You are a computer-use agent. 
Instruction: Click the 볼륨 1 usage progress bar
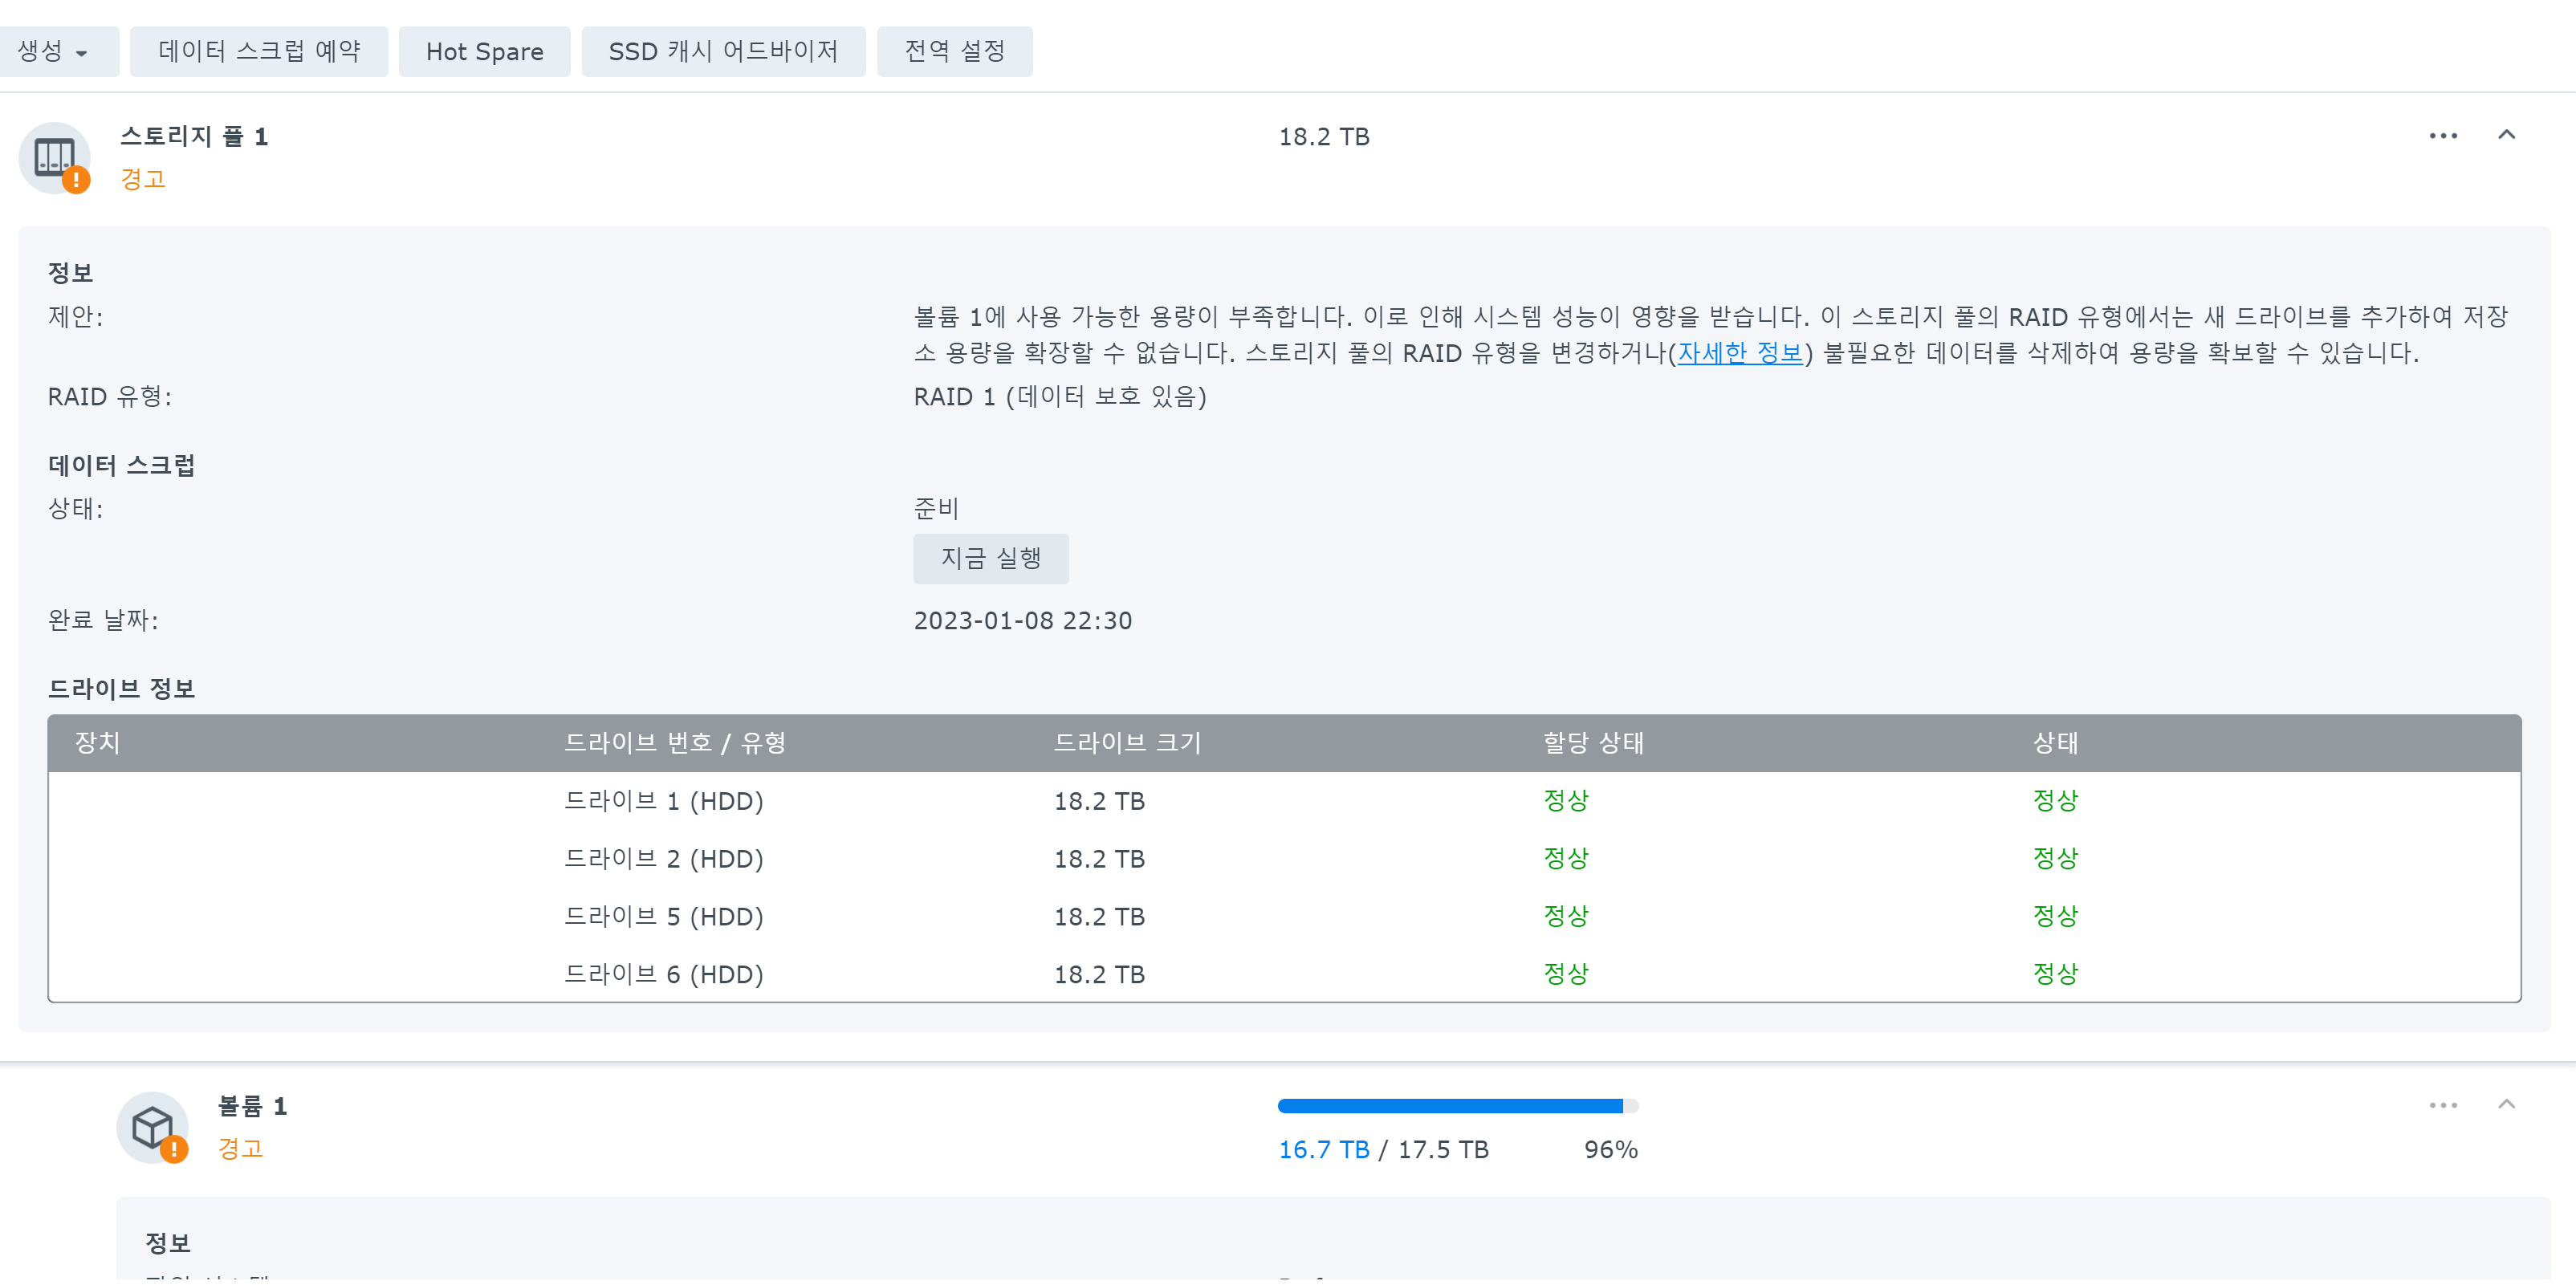point(1458,1106)
